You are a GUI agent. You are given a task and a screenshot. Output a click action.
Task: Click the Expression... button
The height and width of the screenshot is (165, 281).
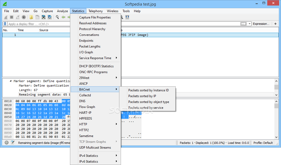click(261, 24)
